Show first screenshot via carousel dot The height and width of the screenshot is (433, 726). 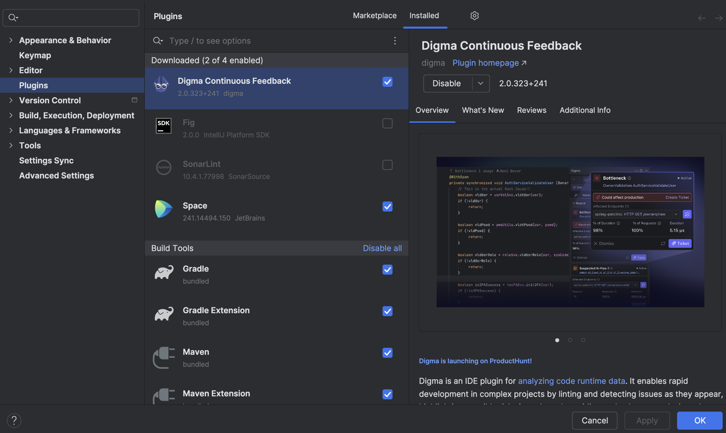click(x=557, y=340)
